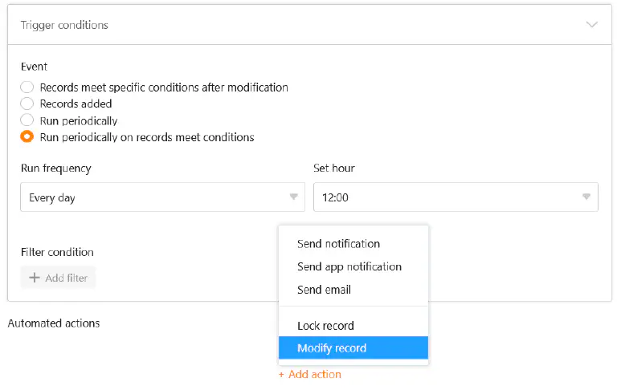Screen dimensions: 617x390
Task: Collapse the Trigger conditions panel chevron
Action: 591,25
